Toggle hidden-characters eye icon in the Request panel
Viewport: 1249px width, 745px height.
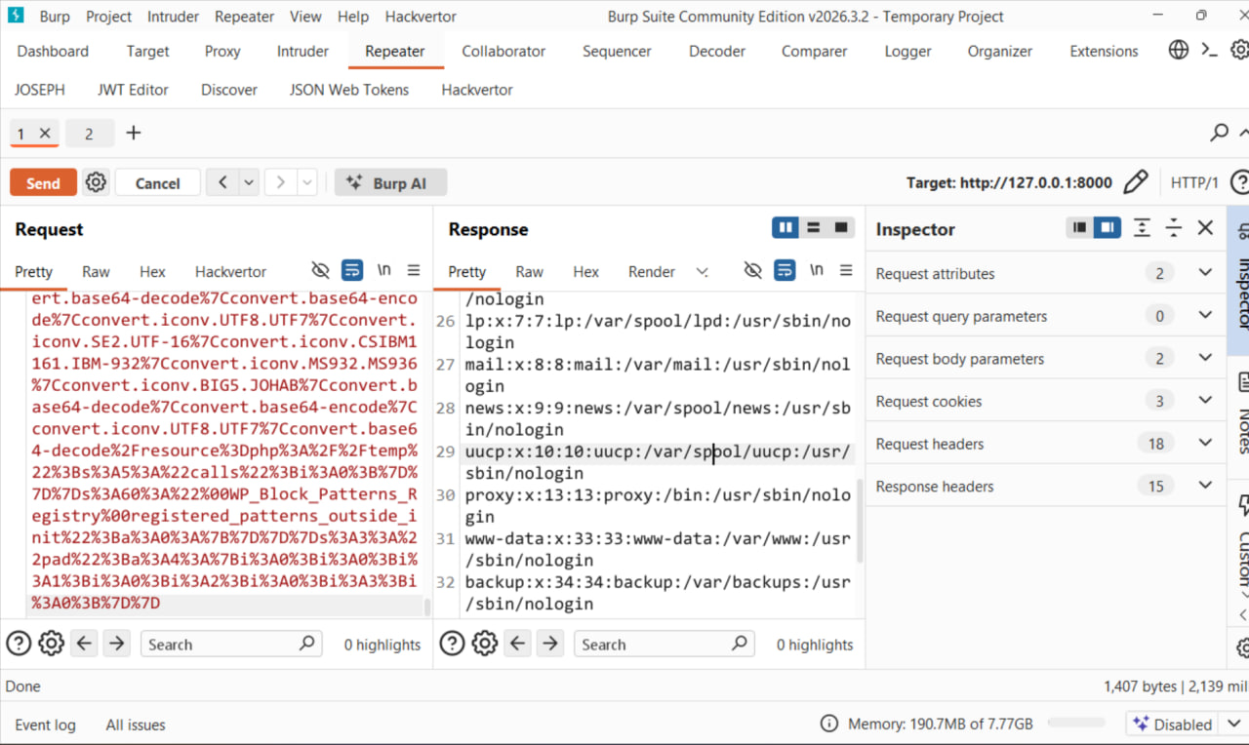(x=320, y=270)
